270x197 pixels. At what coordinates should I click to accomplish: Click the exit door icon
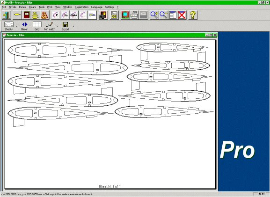(x=7, y=15)
